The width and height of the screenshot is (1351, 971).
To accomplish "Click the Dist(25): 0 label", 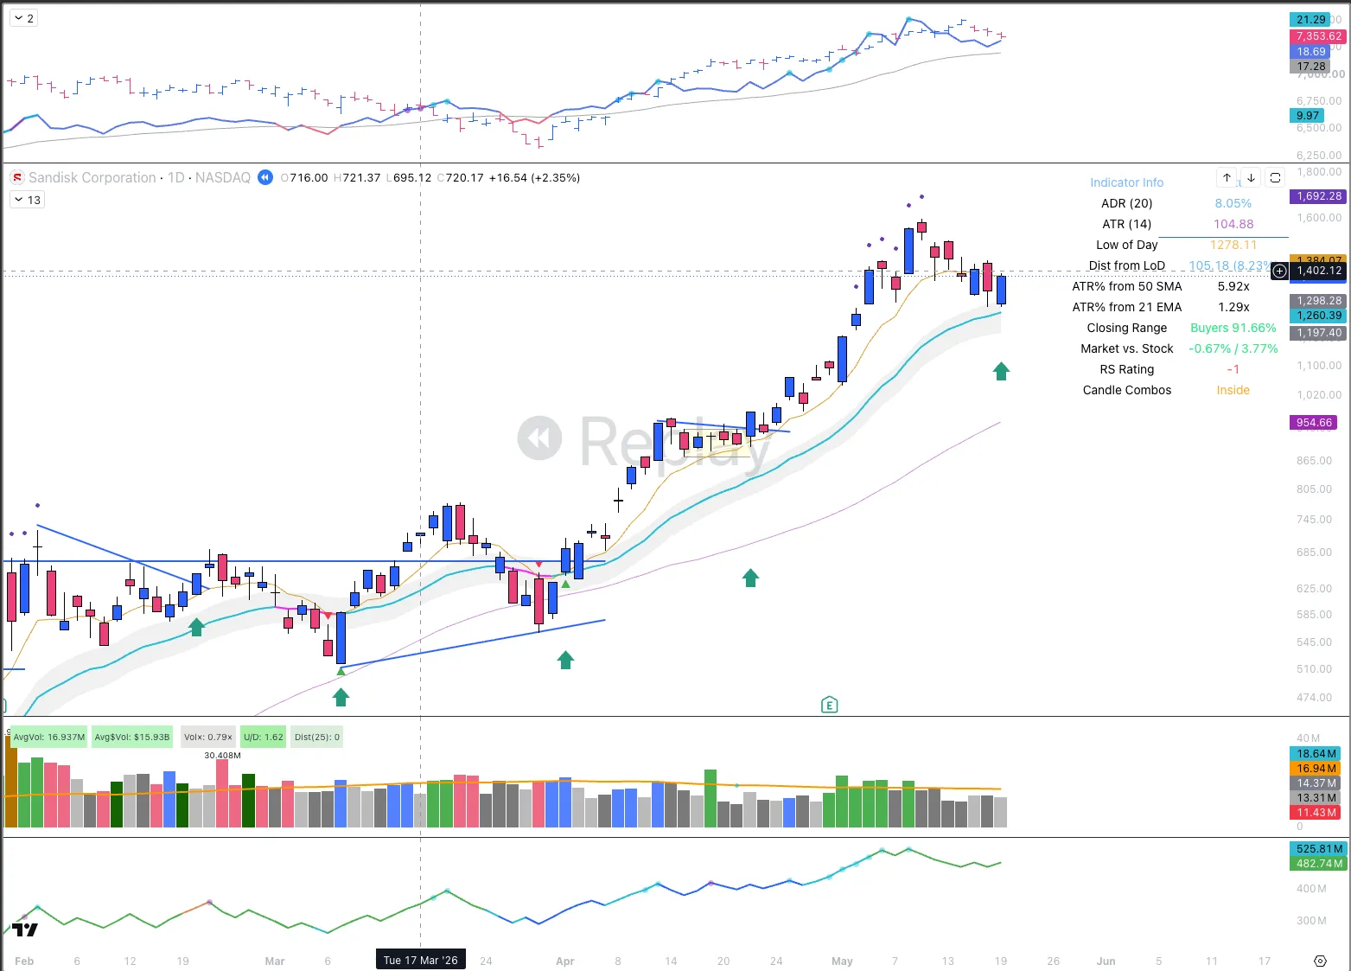I will tap(317, 738).
